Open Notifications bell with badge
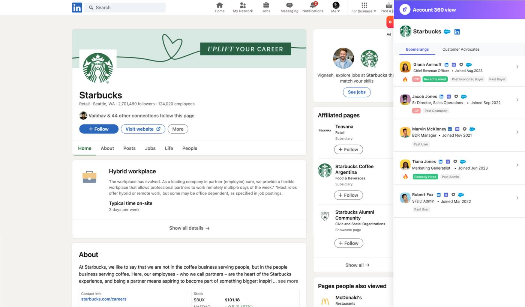The height and width of the screenshot is (307, 525). [313, 8]
